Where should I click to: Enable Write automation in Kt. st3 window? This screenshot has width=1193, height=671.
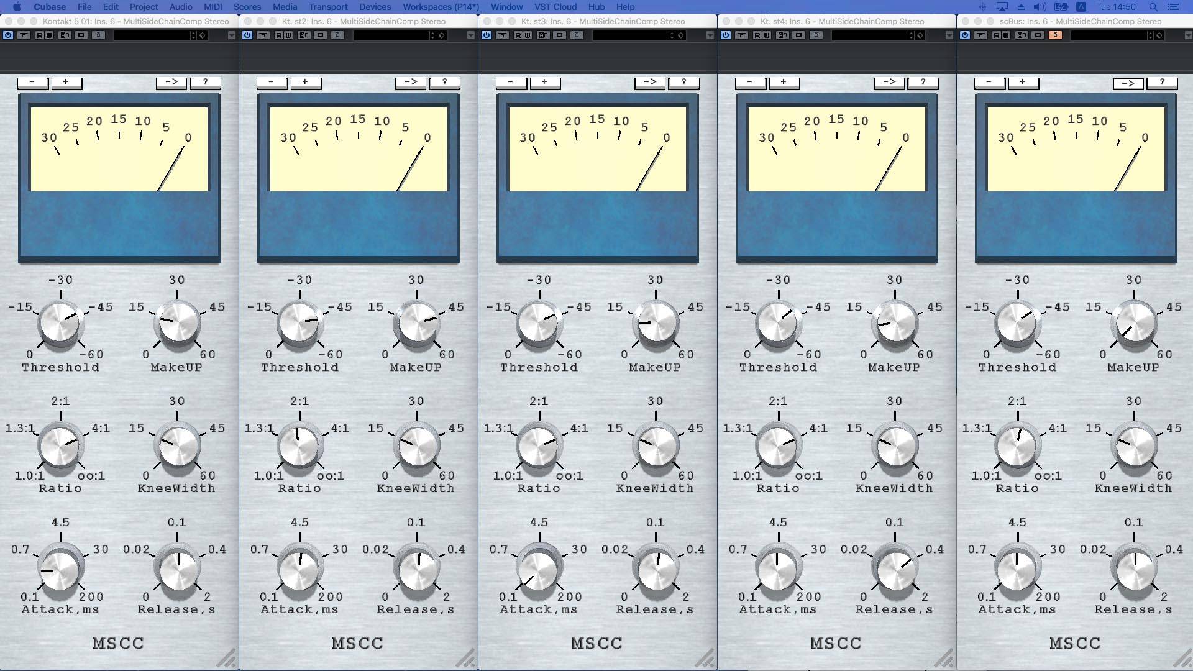pyautogui.click(x=528, y=35)
